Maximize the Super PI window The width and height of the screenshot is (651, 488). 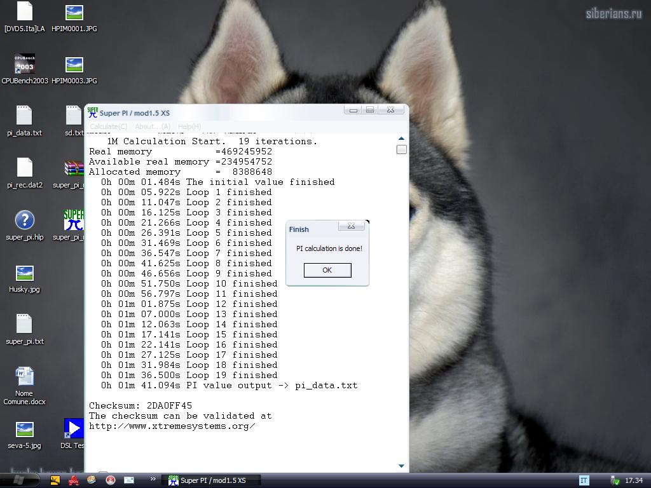[x=370, y=110]
